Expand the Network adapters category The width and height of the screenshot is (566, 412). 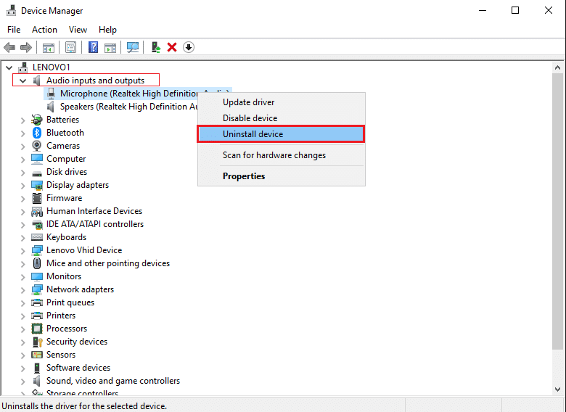[23, 289]
